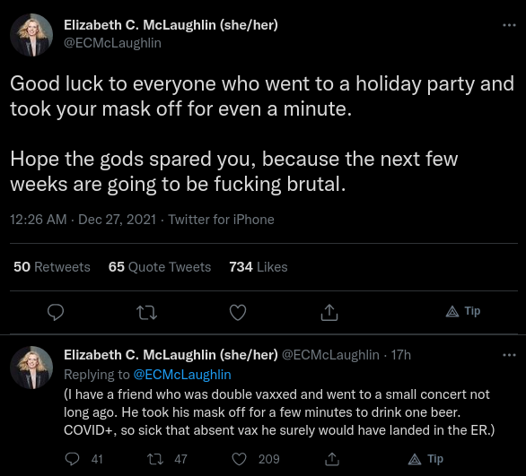The width and height of the screenshot is (526, 476).
Task: Click the reply icon under main tweet
Action: coord(56,312)
